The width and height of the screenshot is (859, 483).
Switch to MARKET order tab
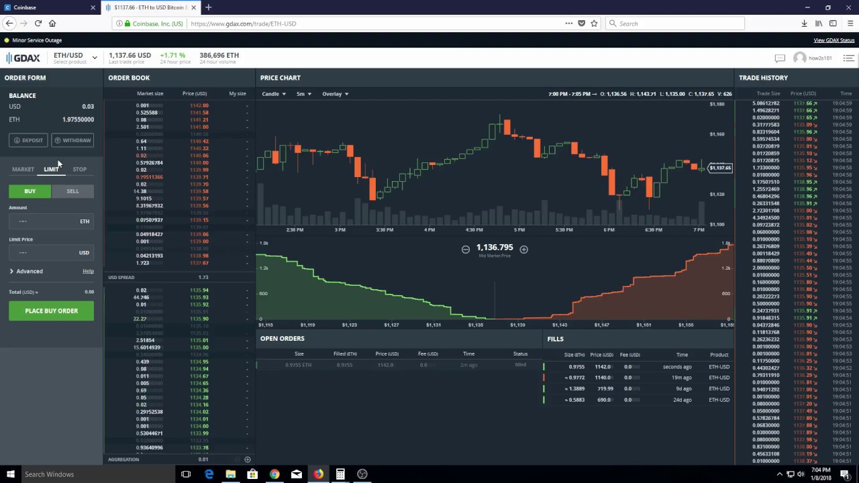23,169
